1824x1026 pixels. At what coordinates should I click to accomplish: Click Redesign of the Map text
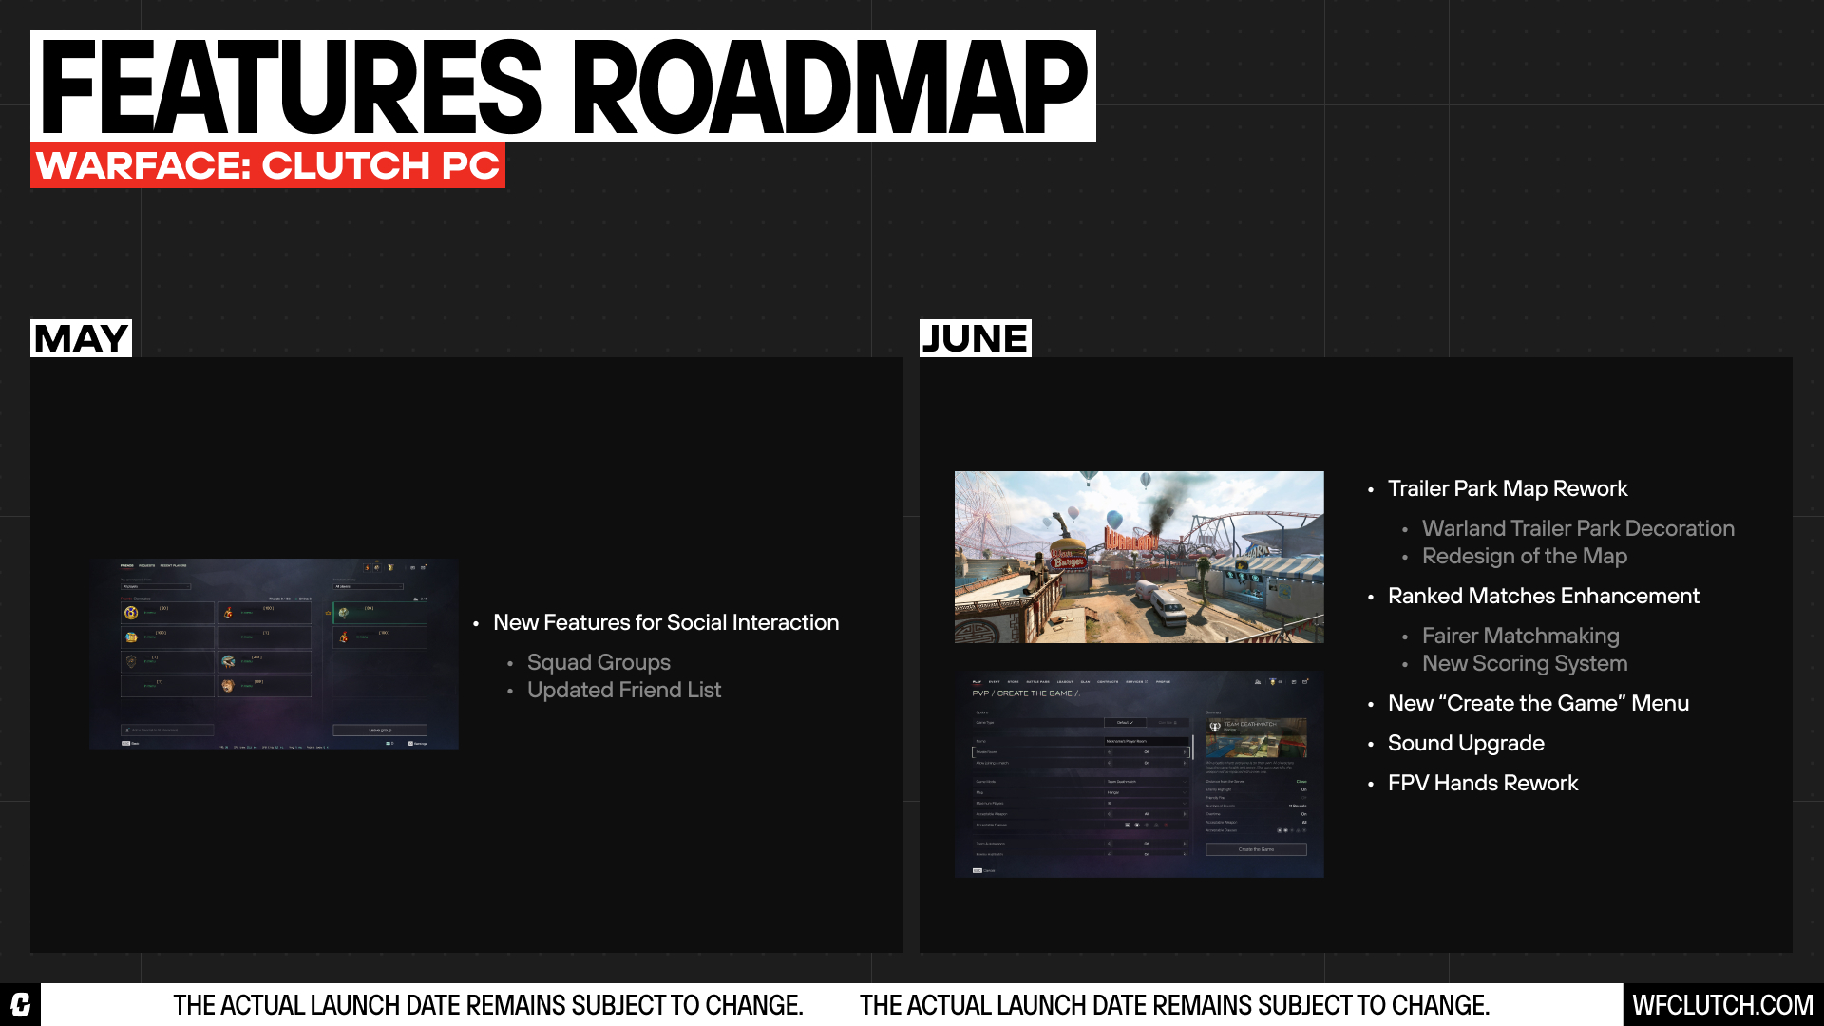point(1524,556)
